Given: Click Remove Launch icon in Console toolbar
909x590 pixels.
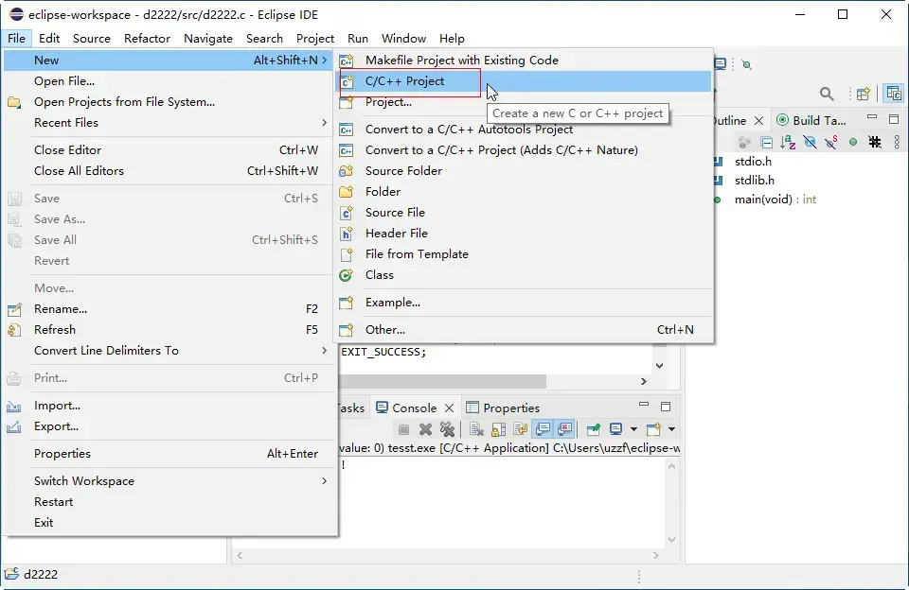Looking at the screenshot, I should (x=425, y=429).
